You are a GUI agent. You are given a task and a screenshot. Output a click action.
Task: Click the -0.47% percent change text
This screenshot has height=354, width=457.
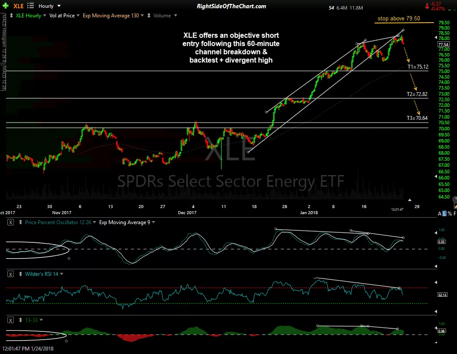tap(438, 9)
